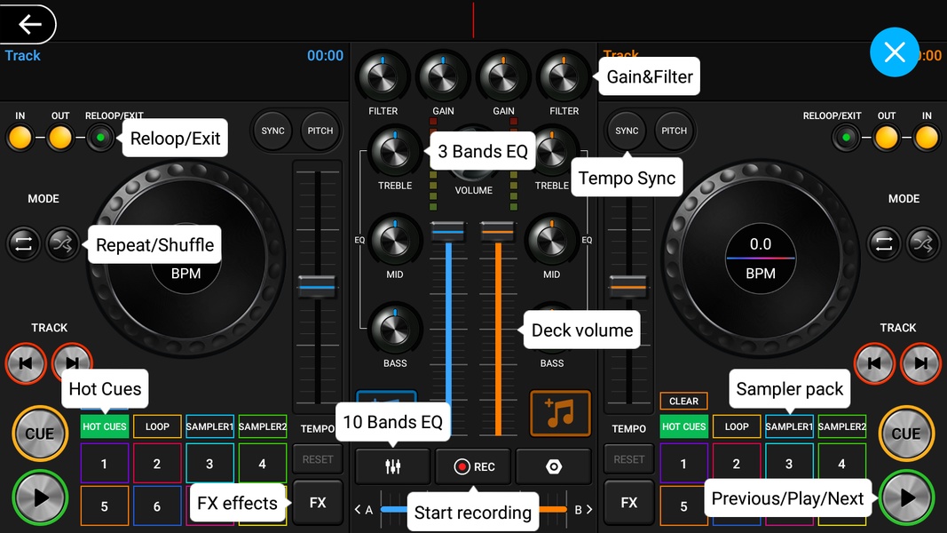947x533 pixels.
Task: Switch to LOOP tab on left deck
Action: coord(157,426)
